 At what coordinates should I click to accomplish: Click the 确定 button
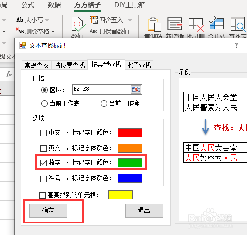48,211
